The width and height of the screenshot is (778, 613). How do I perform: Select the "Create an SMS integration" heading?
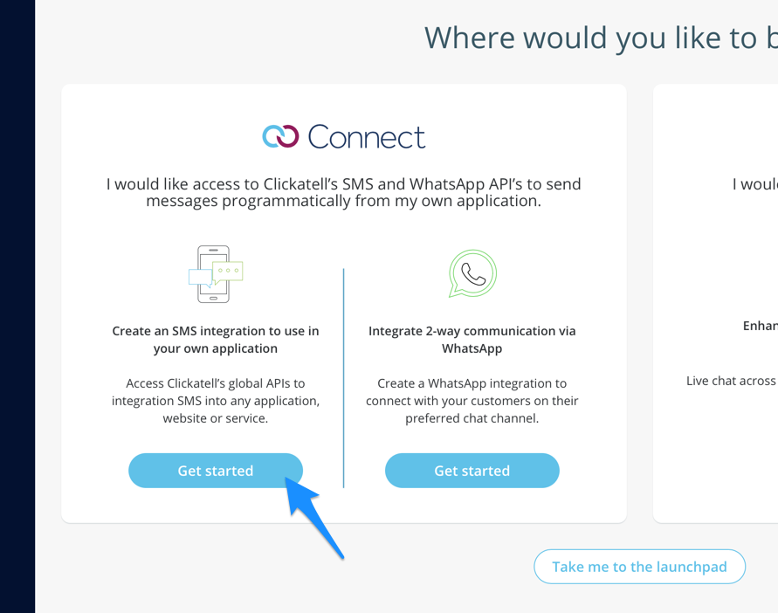[216, 340]
